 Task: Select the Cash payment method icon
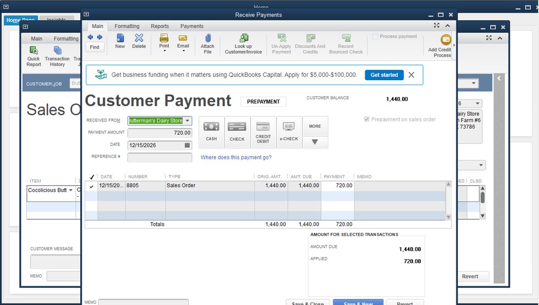point(211,127)
